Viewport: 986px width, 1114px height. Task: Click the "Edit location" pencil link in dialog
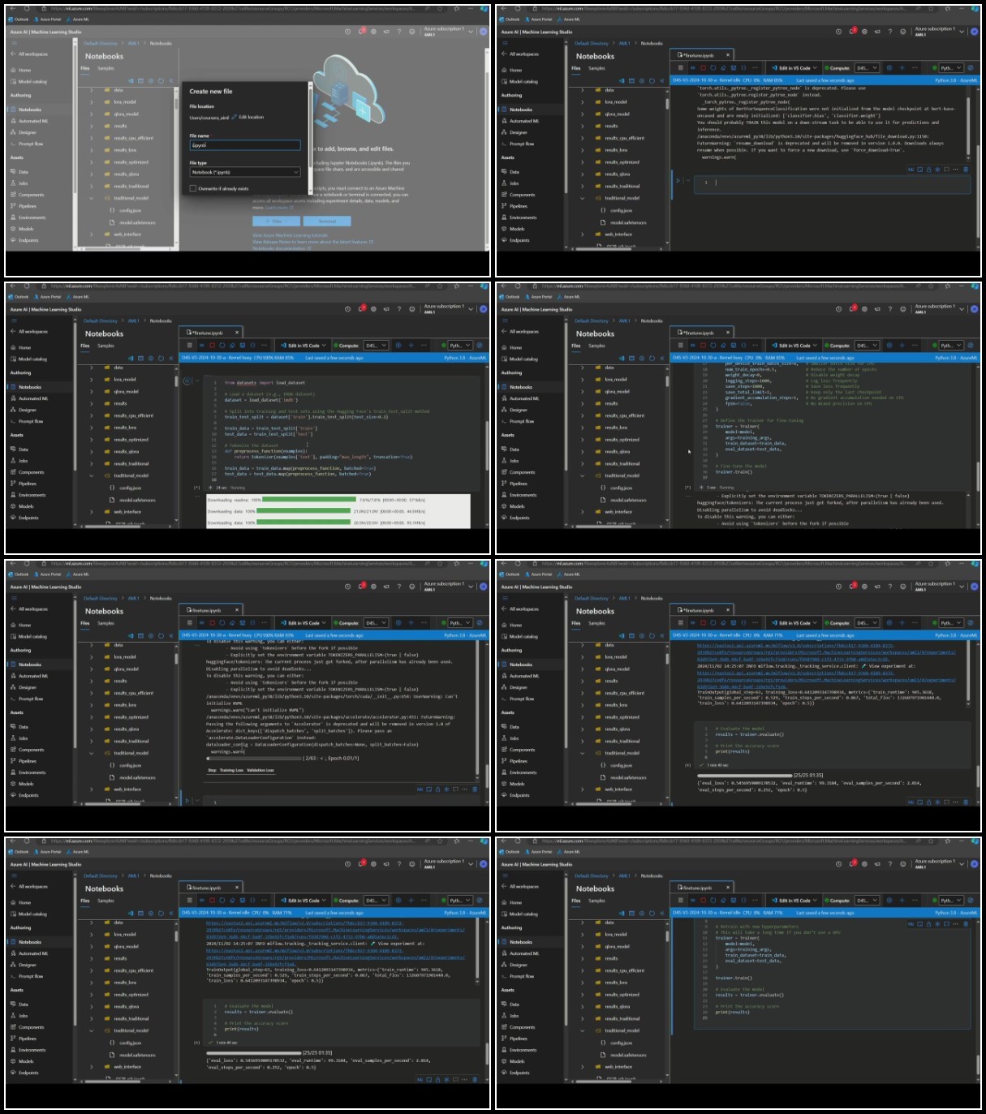pyautogui.click(x=250, y=118)
